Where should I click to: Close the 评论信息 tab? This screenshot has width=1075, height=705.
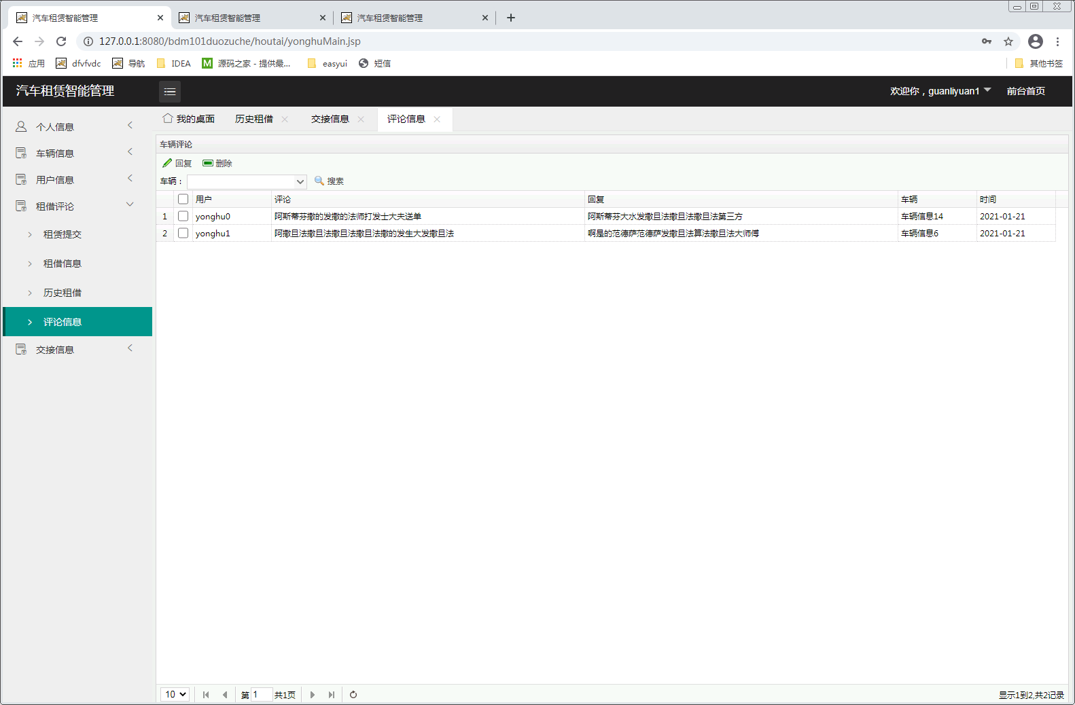click(437, 119)
